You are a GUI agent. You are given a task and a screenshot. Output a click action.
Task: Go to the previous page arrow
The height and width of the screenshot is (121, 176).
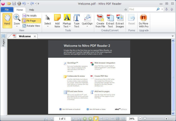click(x=51, y=119)
